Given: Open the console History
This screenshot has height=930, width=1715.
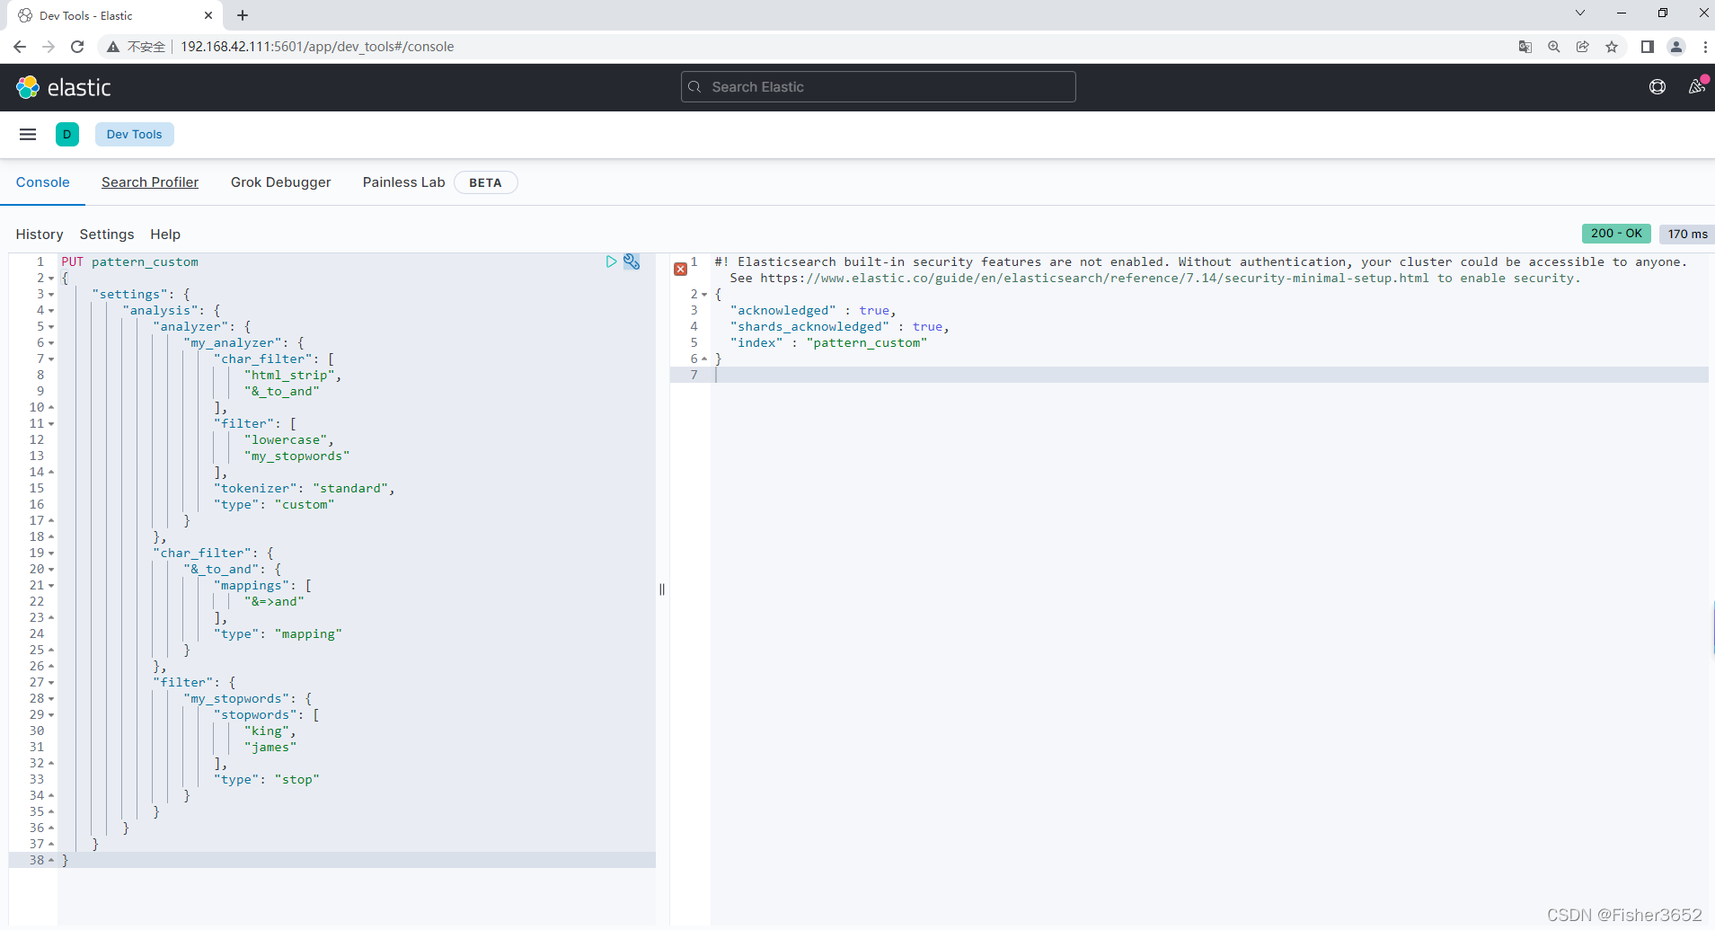Looking at the screenshot, I should coord(40,235).
